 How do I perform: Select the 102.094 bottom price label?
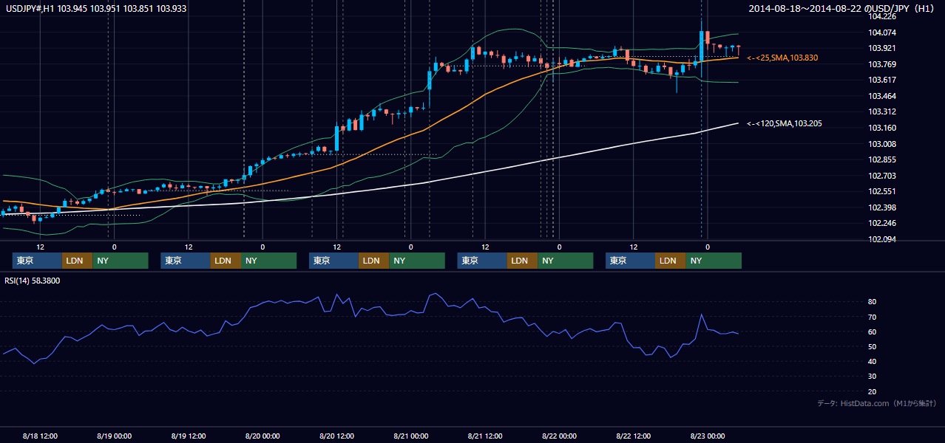882,239
